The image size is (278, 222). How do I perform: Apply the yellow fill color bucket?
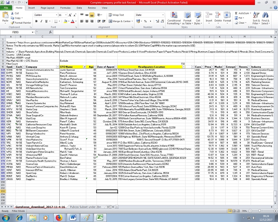[x=65, y=21]
